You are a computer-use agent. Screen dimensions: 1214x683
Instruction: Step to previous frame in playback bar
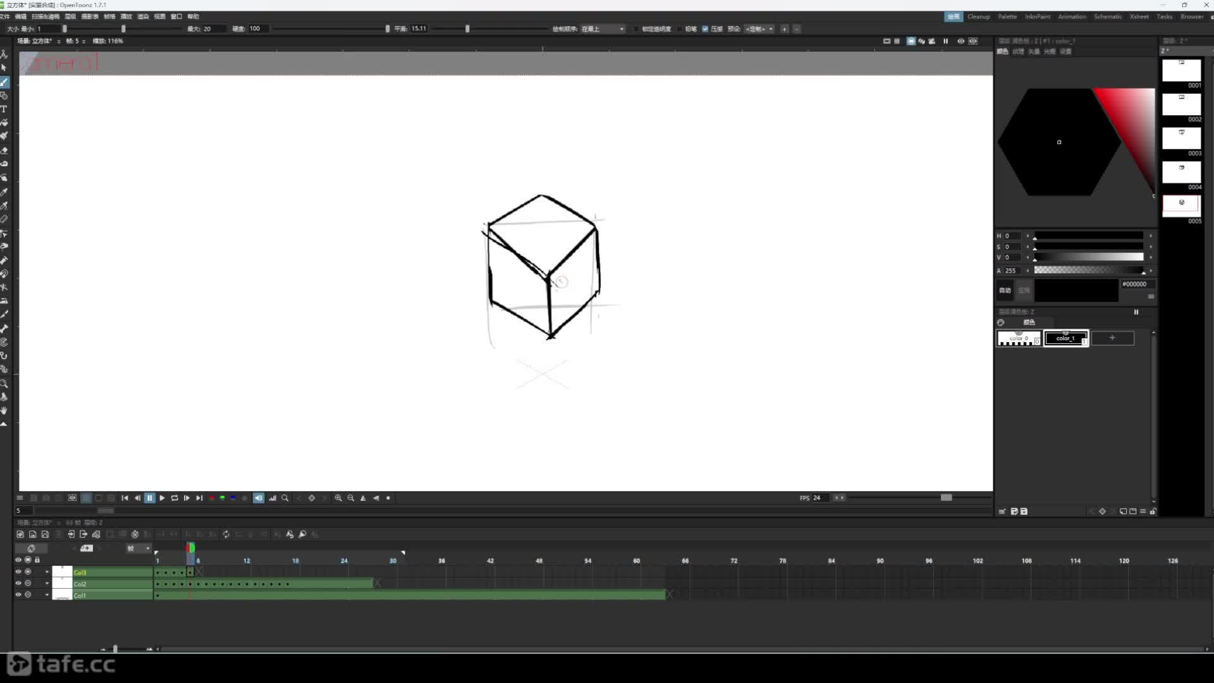click(x=137, y=498)
